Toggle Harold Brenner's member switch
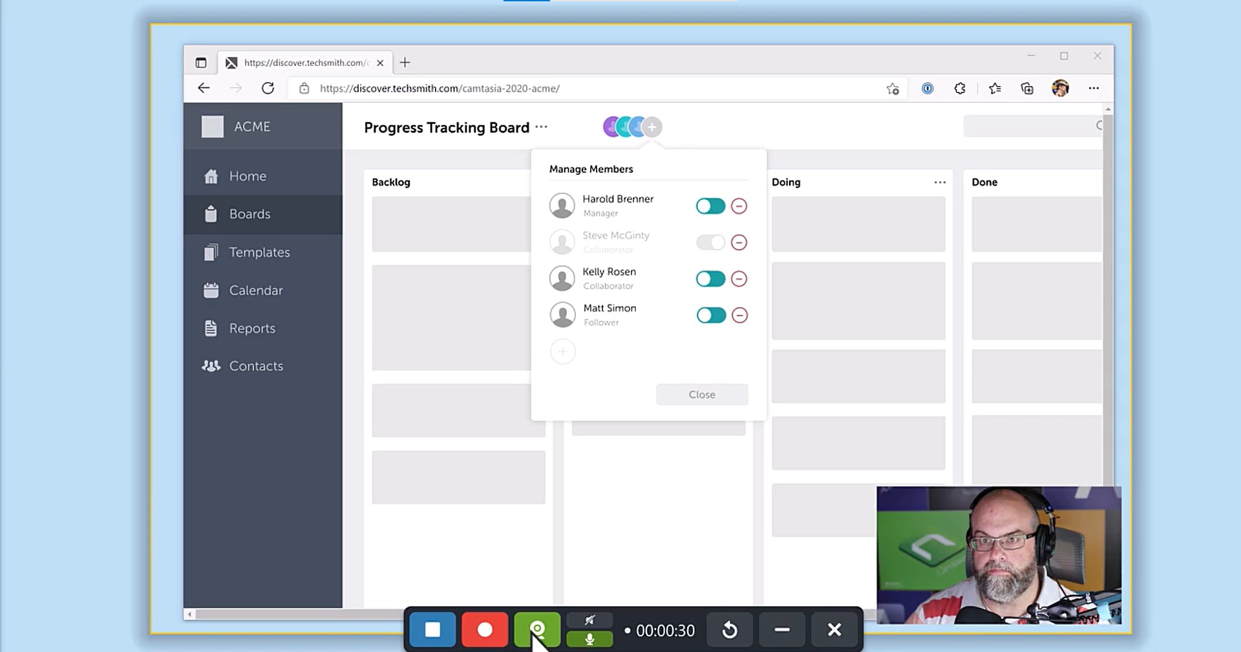The height and width of the screenshot is (652, 1241). point(710,206)
